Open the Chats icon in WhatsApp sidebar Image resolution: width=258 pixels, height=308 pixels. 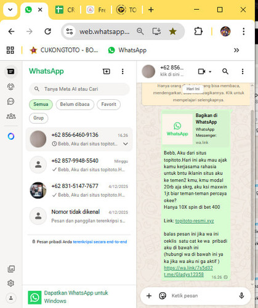click(10, 71)
